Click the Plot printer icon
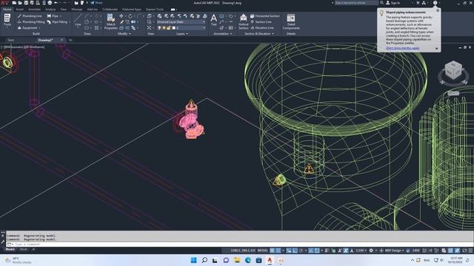The width and height of the screenshot is (474, 266). coord(50,3)
